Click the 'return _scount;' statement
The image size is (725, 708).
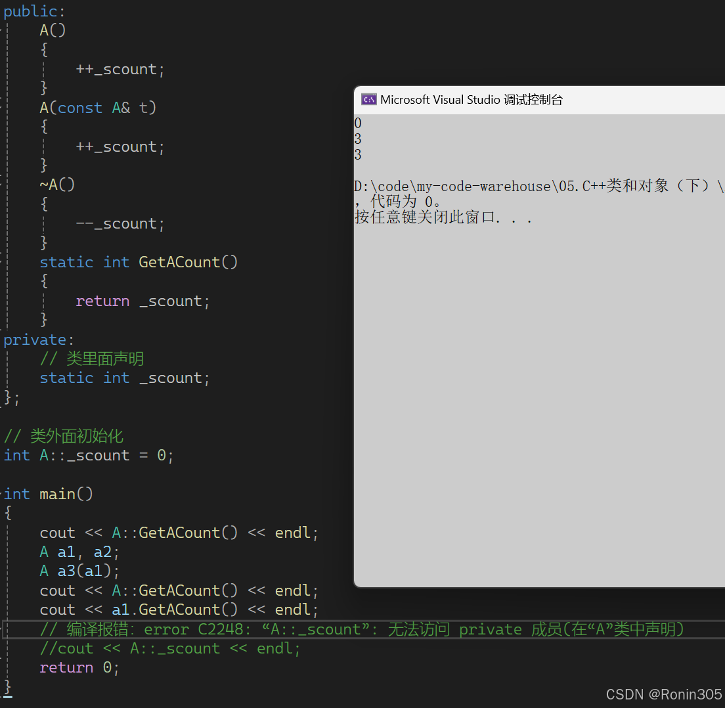[x=143, y=301]
